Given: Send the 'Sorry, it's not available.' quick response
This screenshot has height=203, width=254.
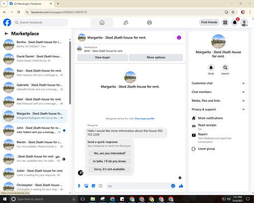Looking at the screenshot, I should (x=110, y=169).
